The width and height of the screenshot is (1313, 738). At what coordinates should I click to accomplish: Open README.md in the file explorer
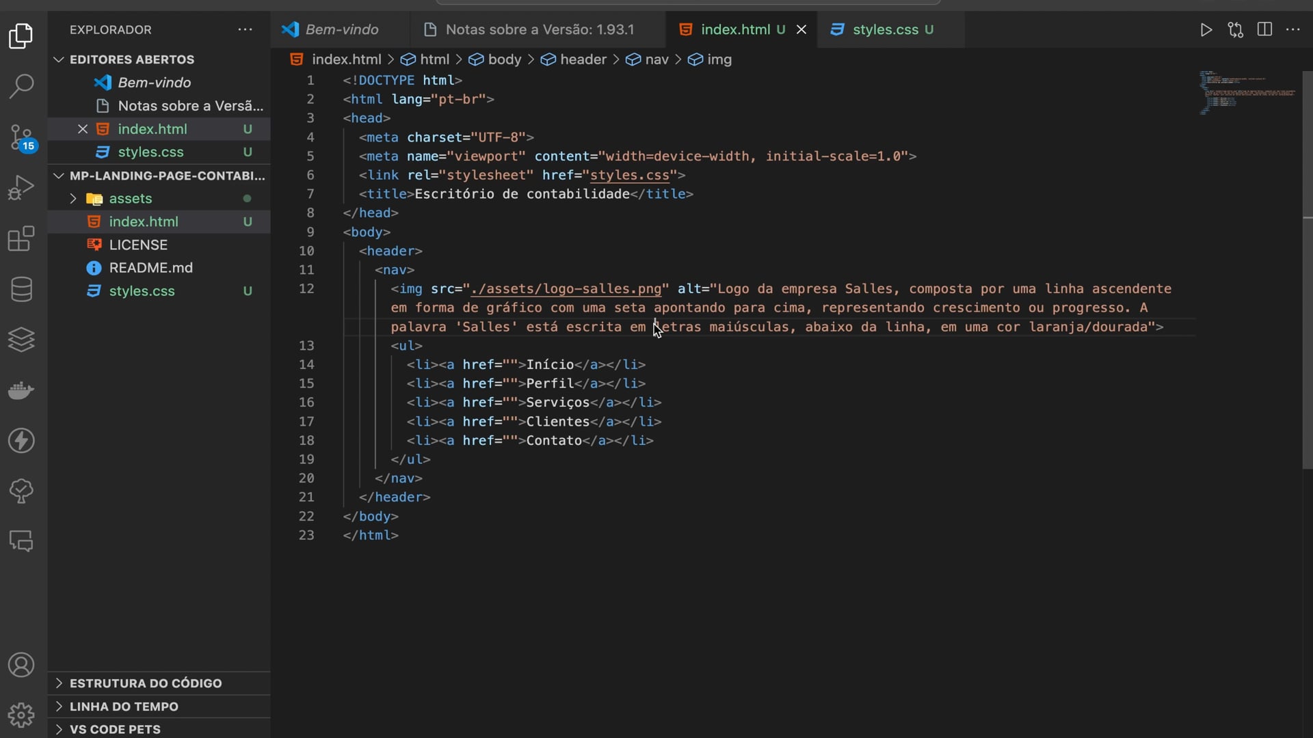point(150,268)
